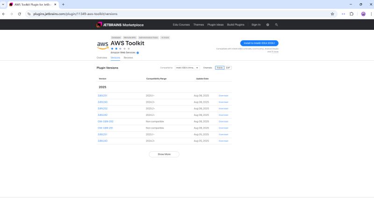
Task: Click the Show More button
Action: [164, 154]
